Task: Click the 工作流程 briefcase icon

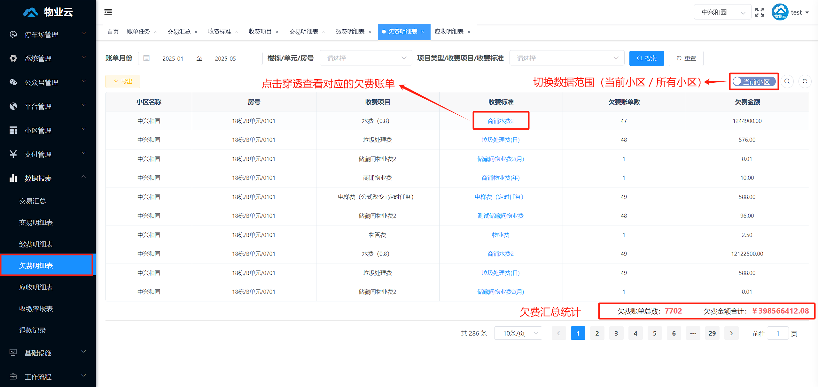Action: (x=13, y=376)
